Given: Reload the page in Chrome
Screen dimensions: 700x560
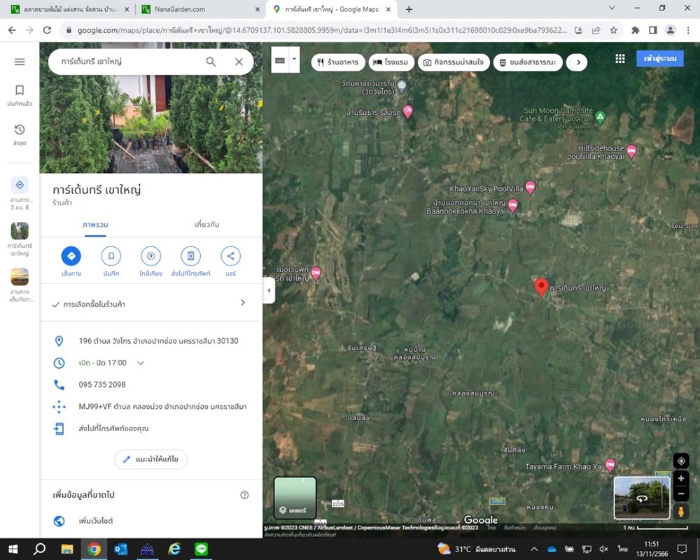Looking at the screenshot, I should (47, 30).
